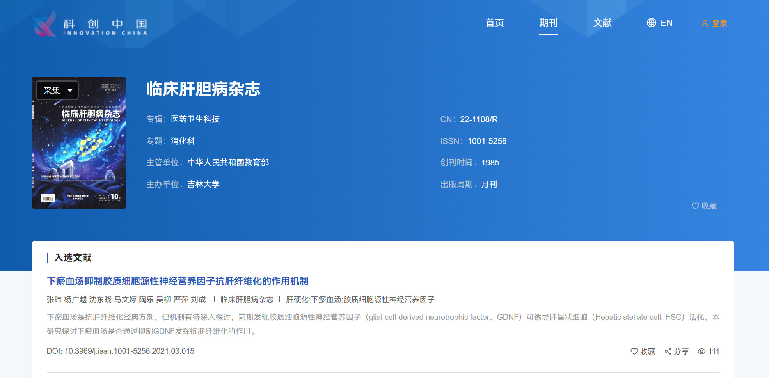Screen dimensions: 769x378
Task: Select the 期刊 navigation tab
Action: coord(548,23)
